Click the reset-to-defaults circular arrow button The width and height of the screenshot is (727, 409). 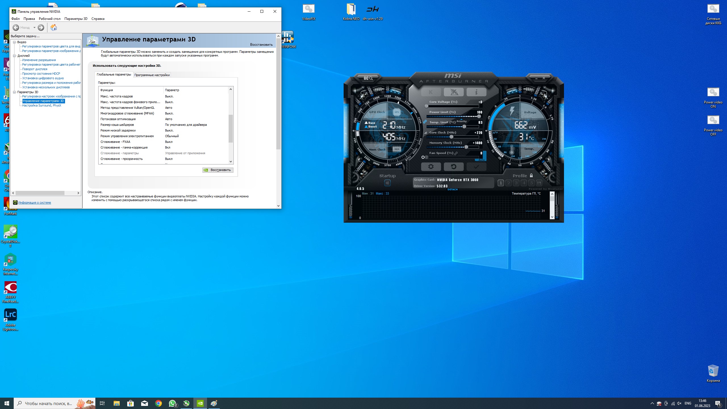pos(454,167)
